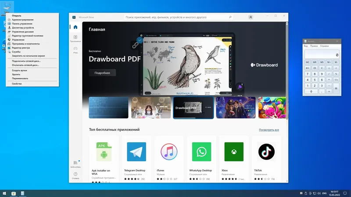
Task: Click the square root key in Calculator
Action: (336, 68)
